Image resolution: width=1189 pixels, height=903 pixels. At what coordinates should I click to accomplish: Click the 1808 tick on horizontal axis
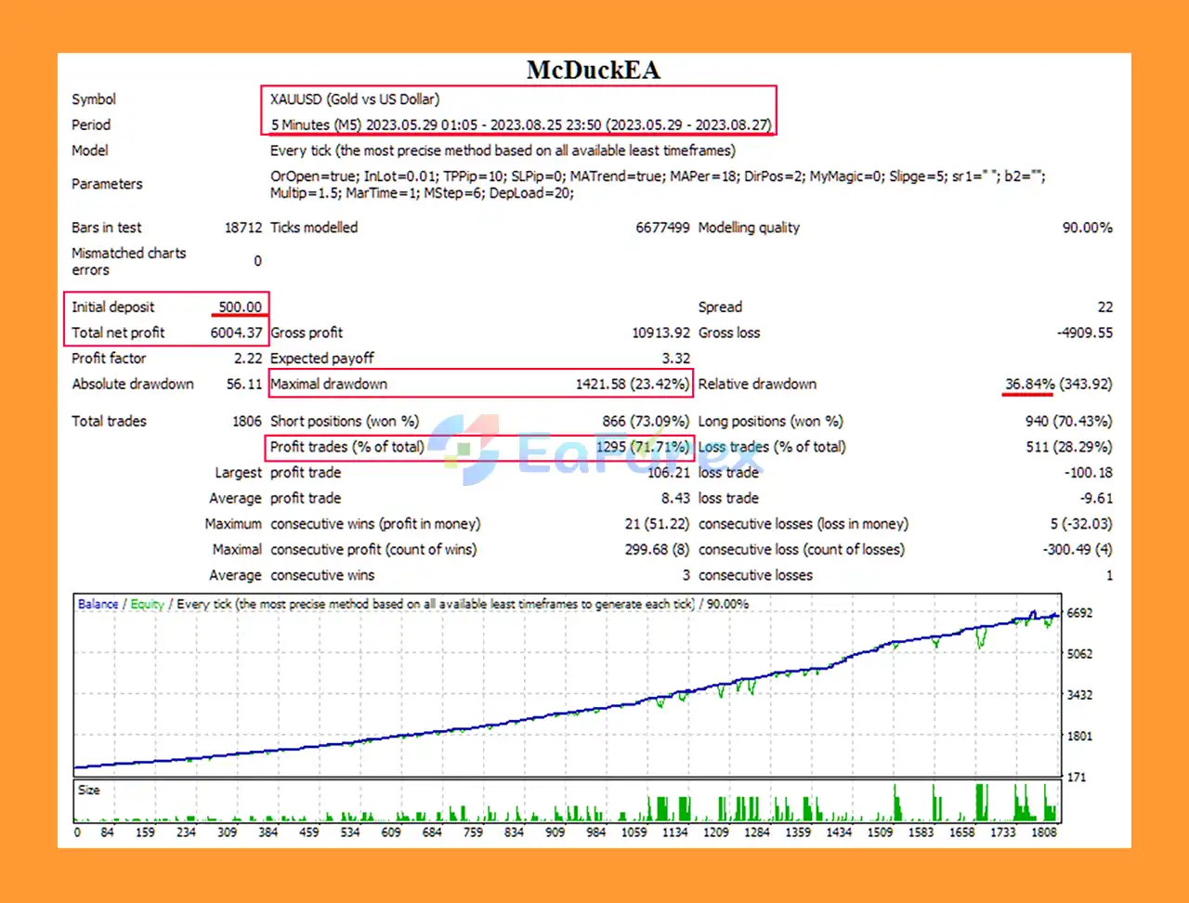(x=1043, y=832)
